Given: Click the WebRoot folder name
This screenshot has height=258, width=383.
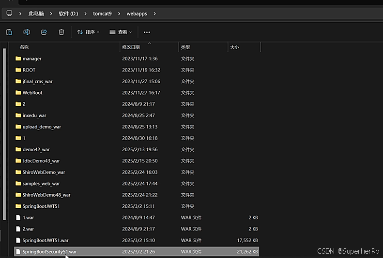Looking at the screenshot, I should click(32, 93).
